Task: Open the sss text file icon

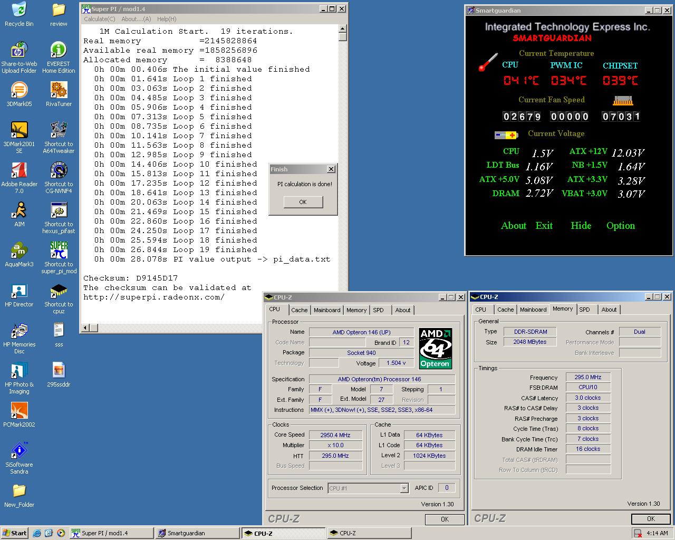Action: 59,335
